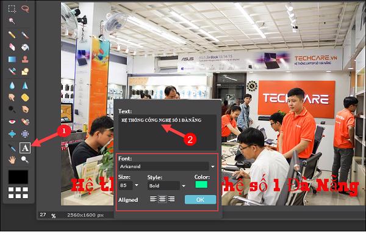Screen dimensions: 366x244
Task: Click into the Text input box
Action: (x=167, y=132)
